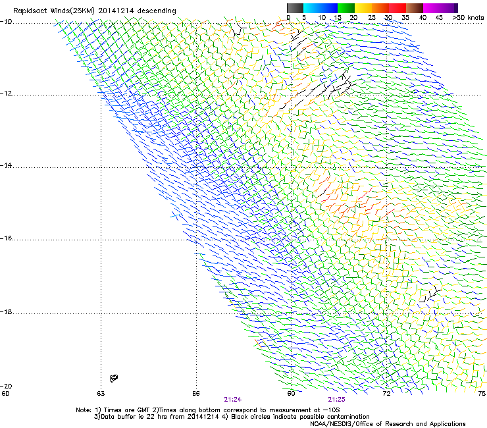Click the '45' knots legend tick label
The height and width of the screenshot is (428, 487).
point(439,18)
